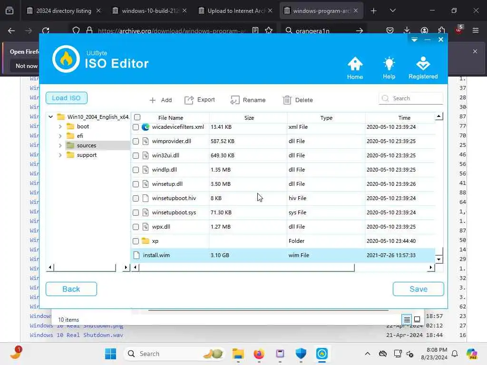This screenshot has height=365, width=487.
Task: Open Firefox hamburger application menu
Action: click(476, 30)
